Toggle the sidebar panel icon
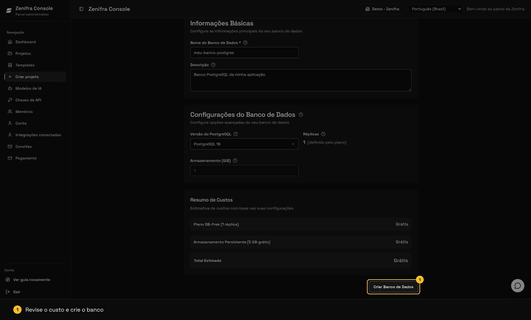This screenshot has height=320, width=531. 81,9
